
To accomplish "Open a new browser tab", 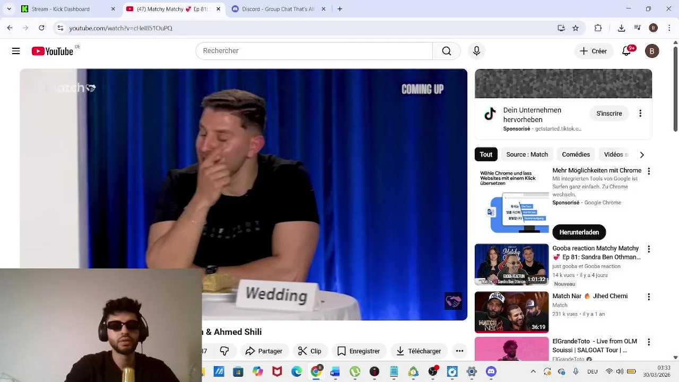I will 340,9.
